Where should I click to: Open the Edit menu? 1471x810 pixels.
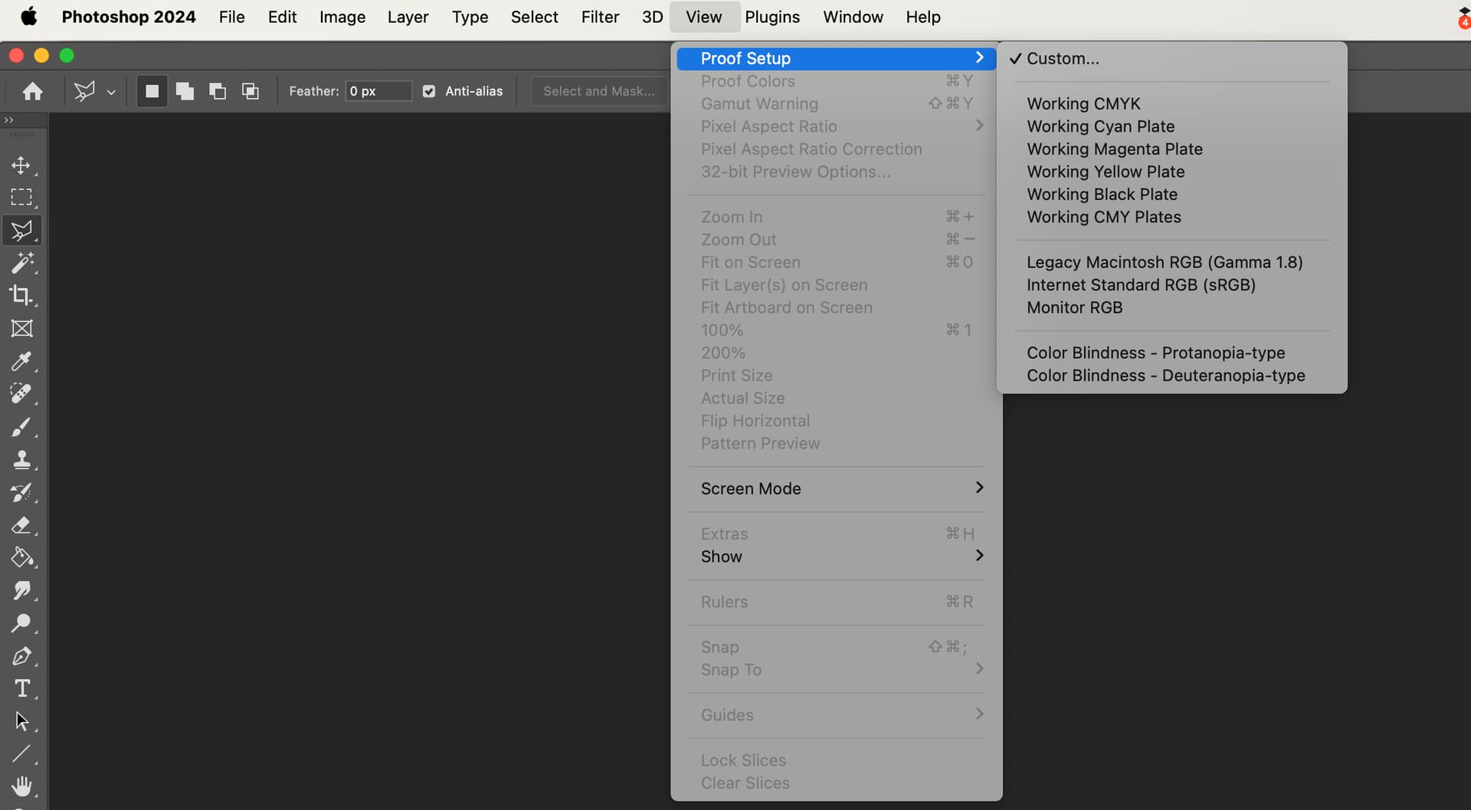[x=282, y=17]
